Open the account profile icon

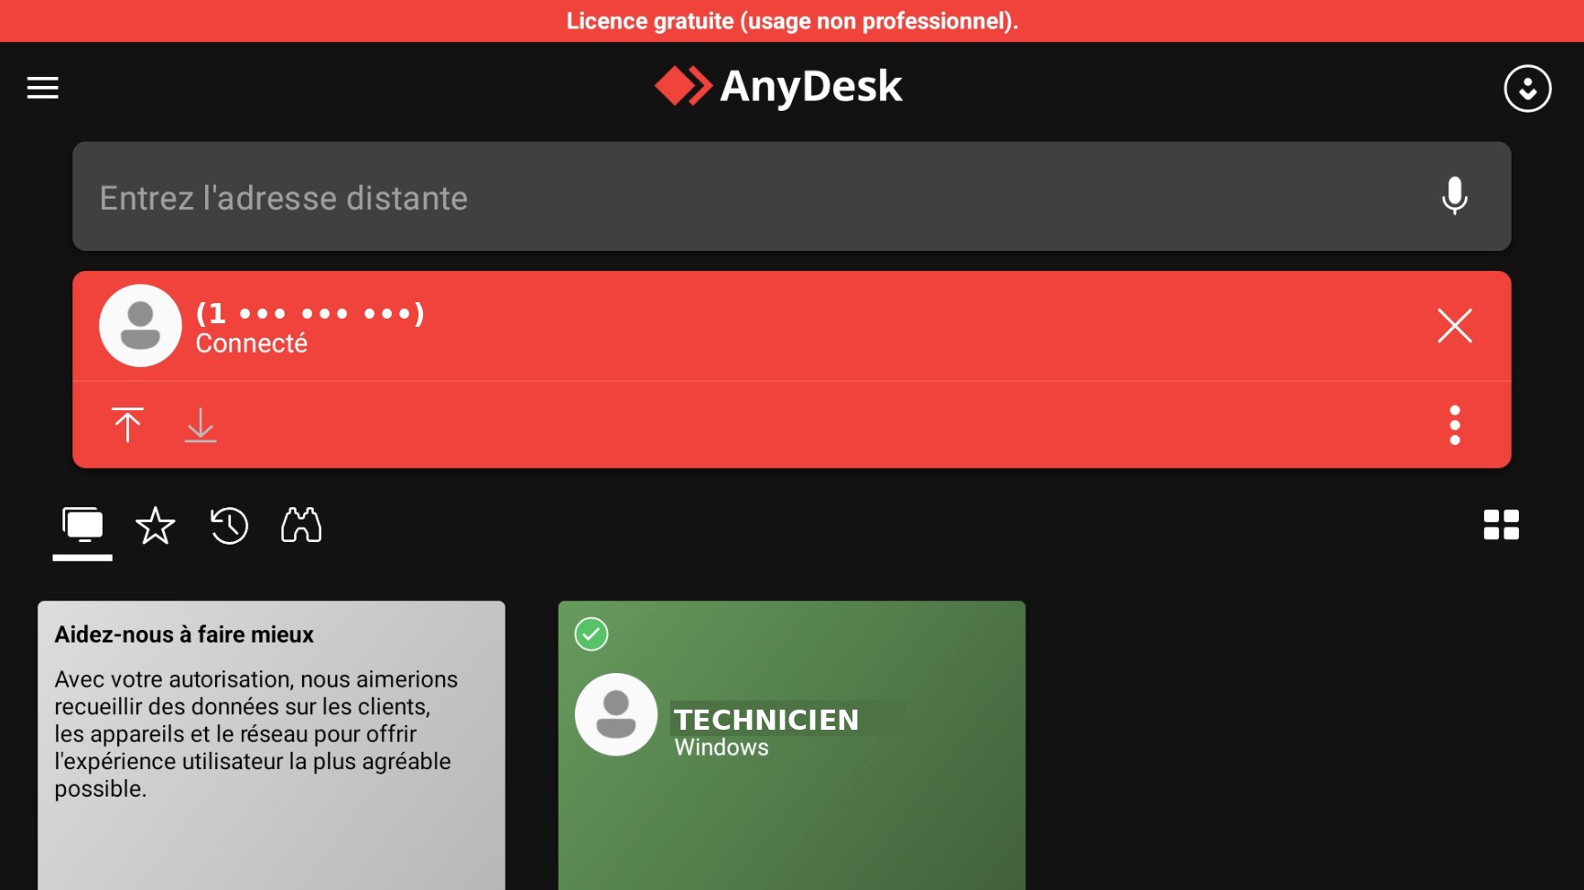point(1527,88)
